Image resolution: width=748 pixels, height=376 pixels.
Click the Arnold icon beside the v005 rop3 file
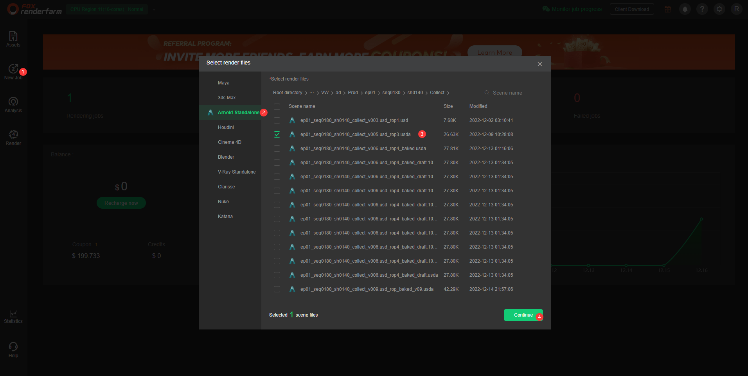tap(292, 134)
